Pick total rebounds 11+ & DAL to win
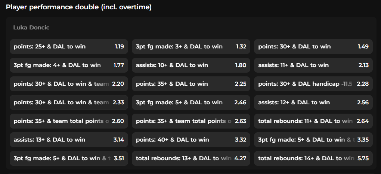This screenshot has height=174, width=381. tap(313, 121)
